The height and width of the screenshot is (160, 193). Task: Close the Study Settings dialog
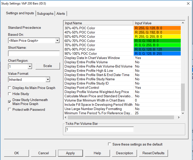pyautogui.click(x=188, y=3)
